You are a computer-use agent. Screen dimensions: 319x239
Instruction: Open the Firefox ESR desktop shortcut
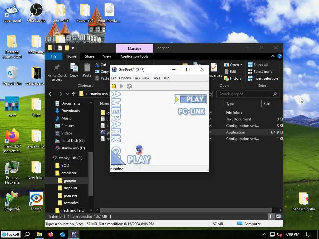click(12, 141)
